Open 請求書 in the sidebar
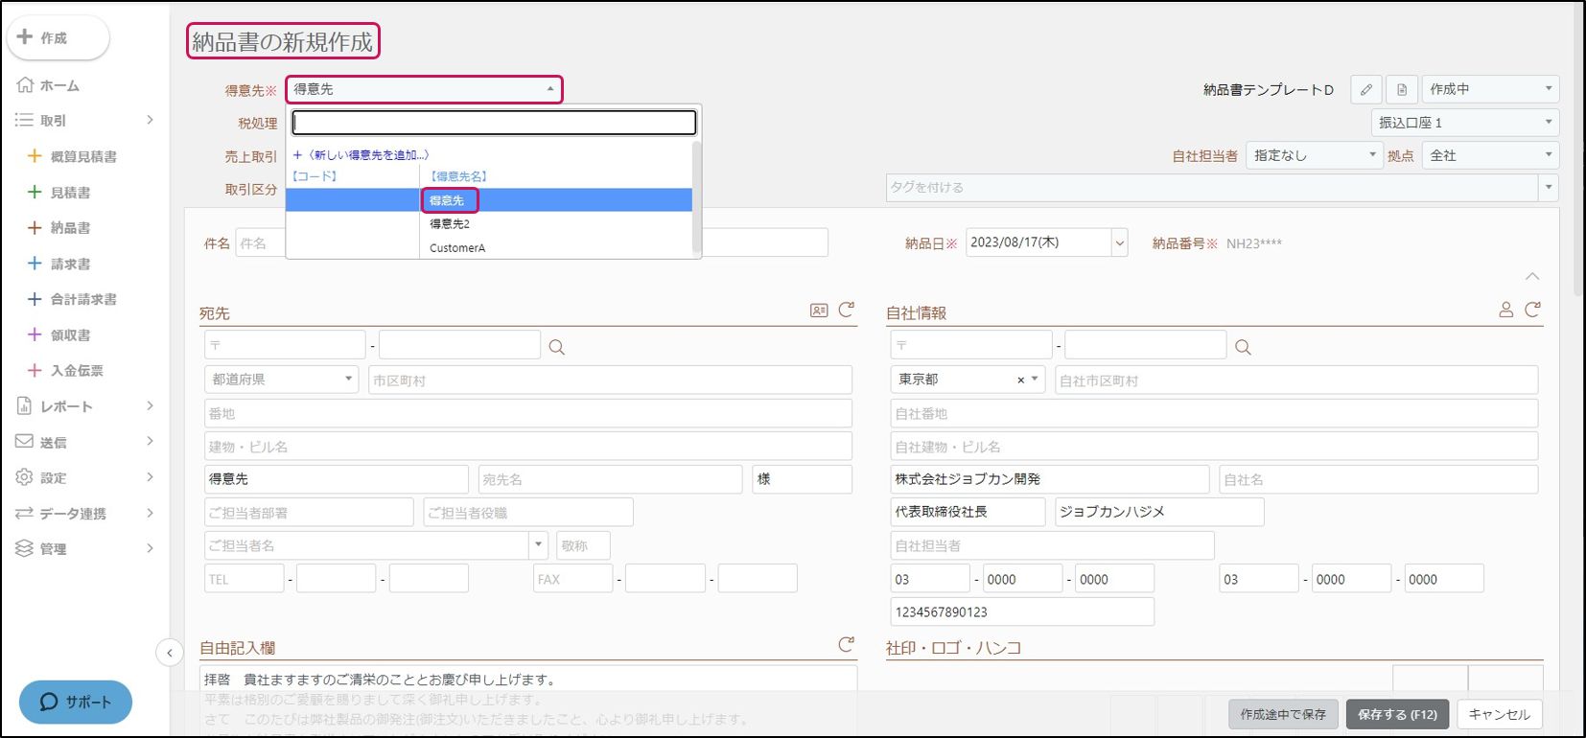 coord(70,264)
